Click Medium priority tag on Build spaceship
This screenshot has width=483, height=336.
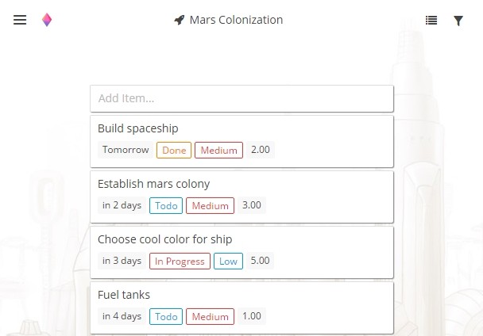[x=218, y=150]
